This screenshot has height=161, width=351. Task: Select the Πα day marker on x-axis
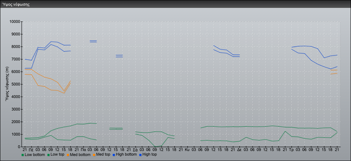(83, 150)
